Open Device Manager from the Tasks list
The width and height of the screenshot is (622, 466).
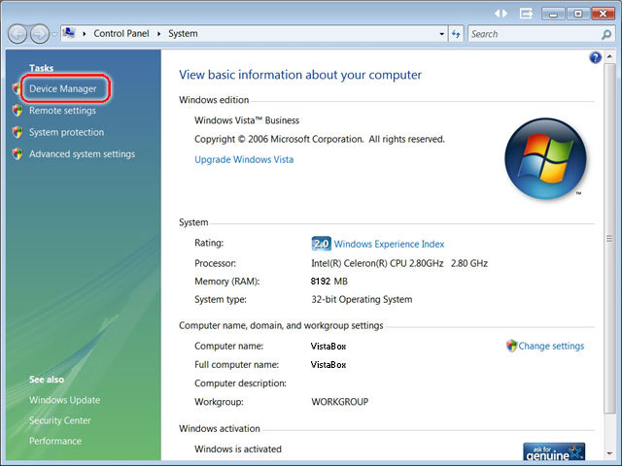[62, 89]
